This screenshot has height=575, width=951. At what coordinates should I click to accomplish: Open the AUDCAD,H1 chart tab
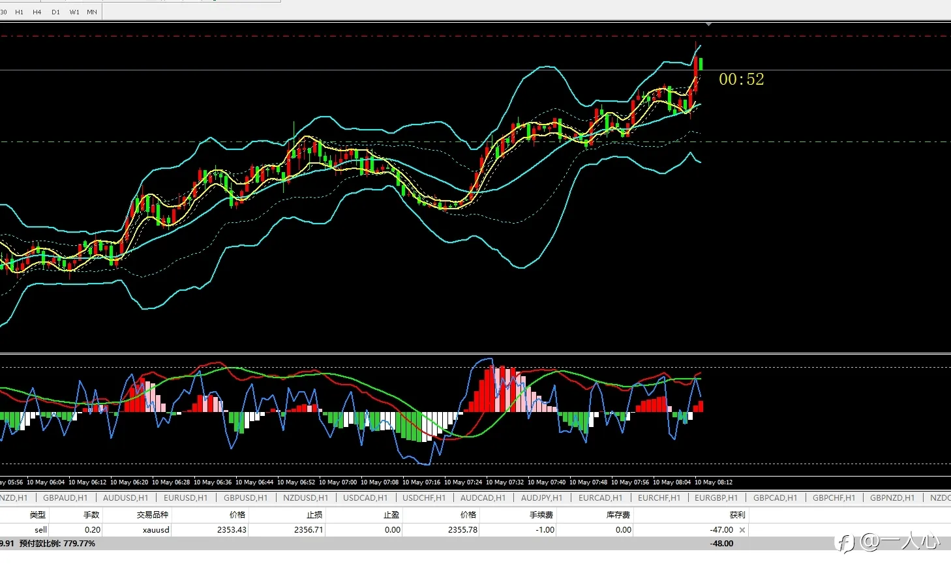483,497
